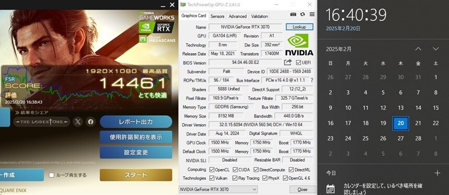Click the Bus Interface question mark icon
This screenshot has height=195, width=449.
(312, 80)
